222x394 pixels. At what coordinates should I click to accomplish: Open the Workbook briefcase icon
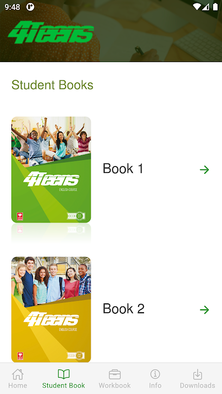pos(115,374)
